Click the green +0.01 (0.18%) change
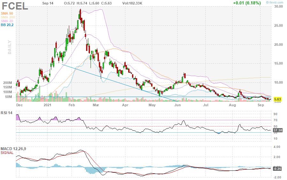 click(x=247, y=3)
